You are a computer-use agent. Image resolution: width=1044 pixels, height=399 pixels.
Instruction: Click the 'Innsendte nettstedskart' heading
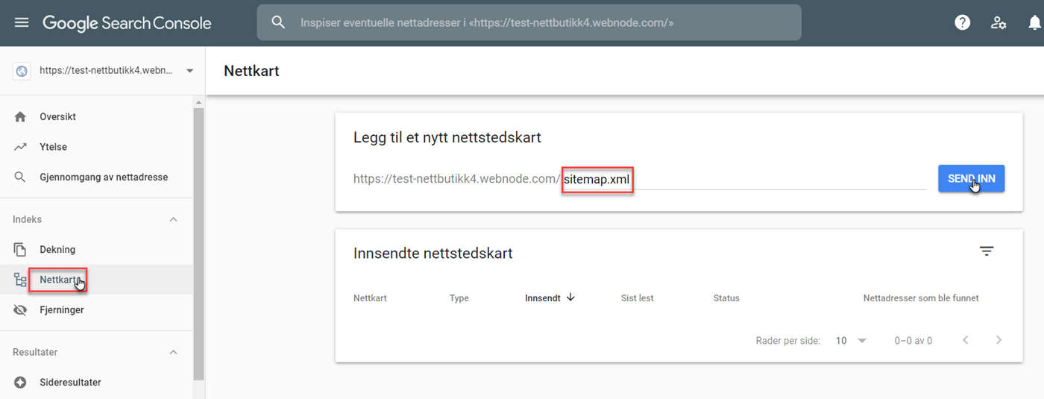[x=433, y=253]
